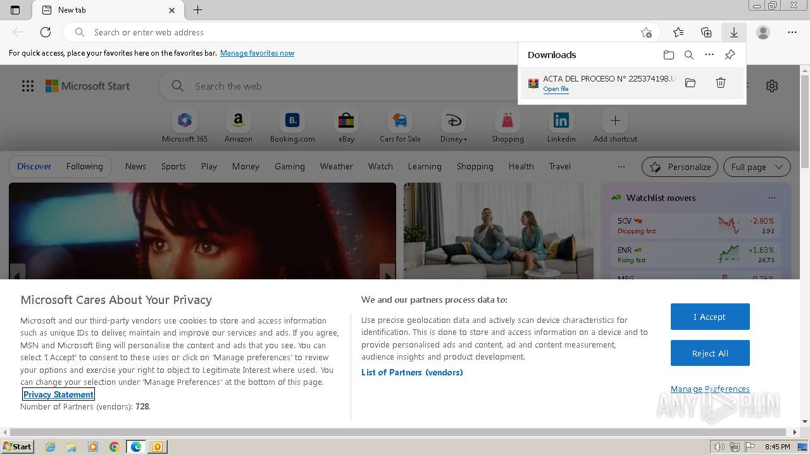Open the Favorites toolbar button

[x=678, y=32]
